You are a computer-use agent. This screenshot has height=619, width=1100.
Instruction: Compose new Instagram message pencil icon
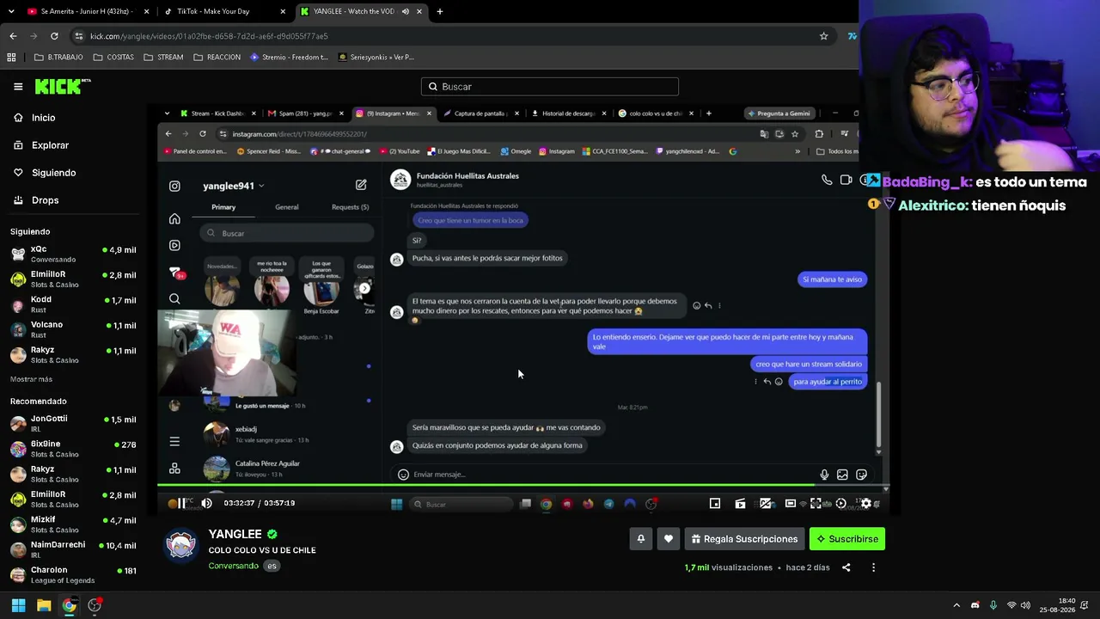click(x=361, y=185)
